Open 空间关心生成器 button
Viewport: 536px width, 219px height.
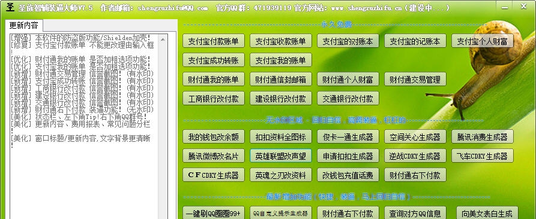415,136
